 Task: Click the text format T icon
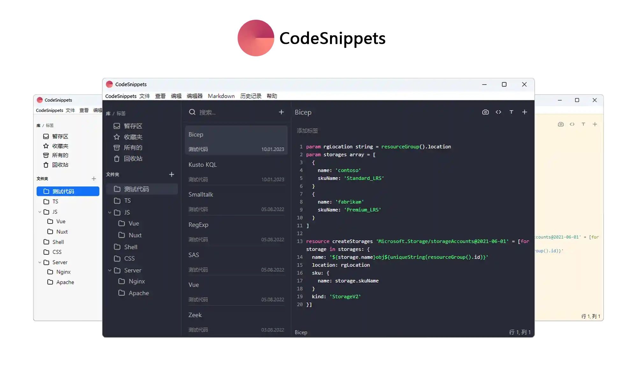511,112
